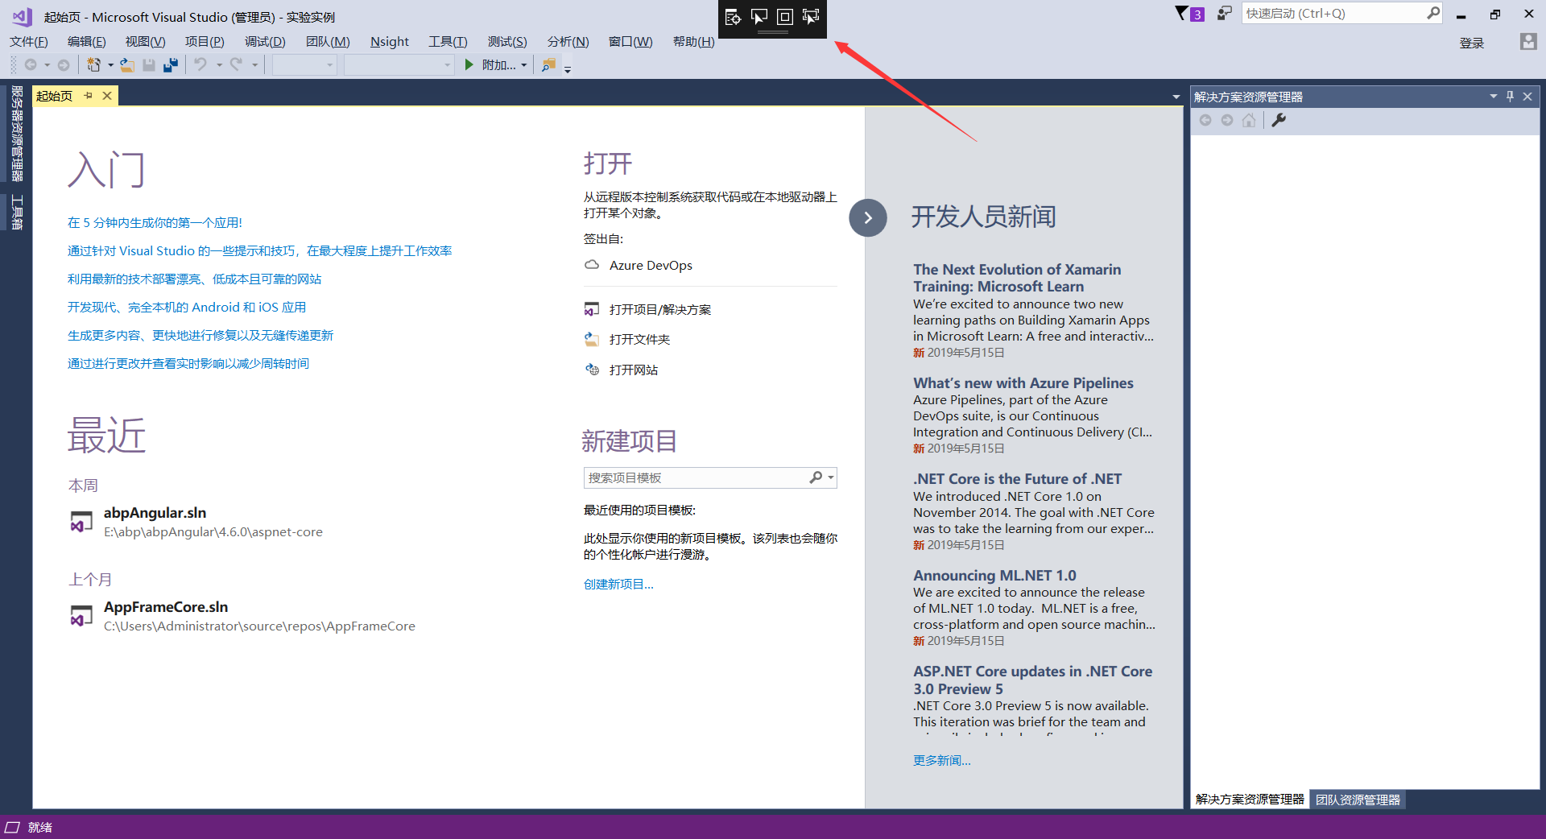Click 打开项目/解决方案 link
1546x839 pixels.
tap(660, 309)
